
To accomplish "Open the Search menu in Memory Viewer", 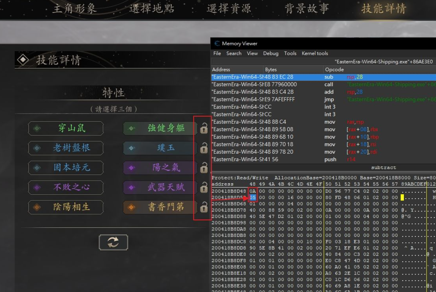I will click(234, 53).
